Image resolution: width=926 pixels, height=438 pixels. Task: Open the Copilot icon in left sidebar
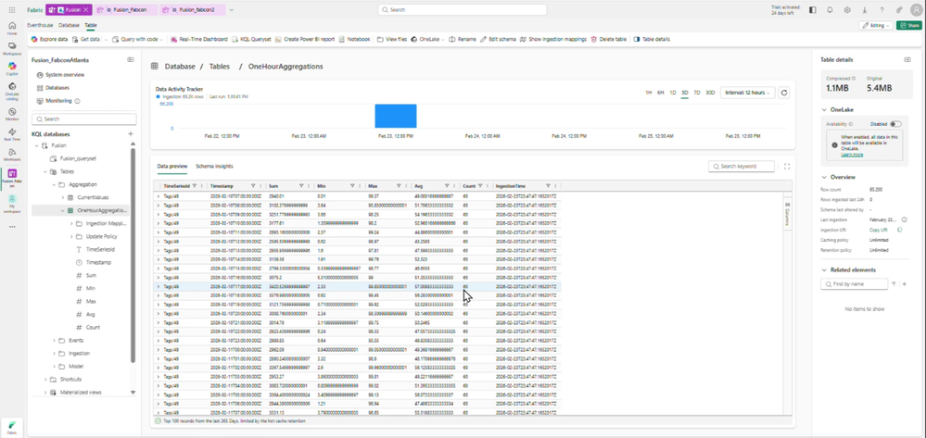pyautogui.click(x=12, y=68)
